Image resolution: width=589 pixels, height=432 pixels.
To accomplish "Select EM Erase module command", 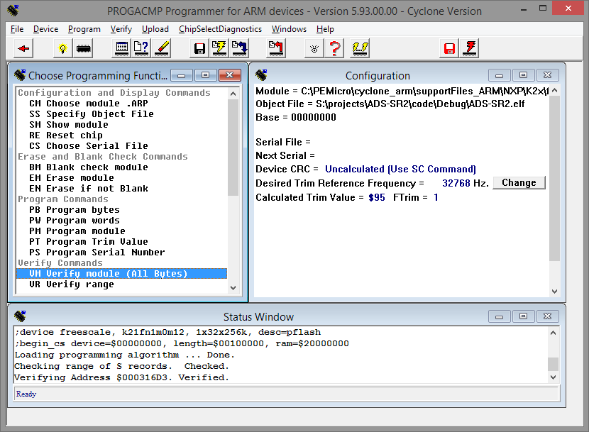I will (x=122, y=177).
